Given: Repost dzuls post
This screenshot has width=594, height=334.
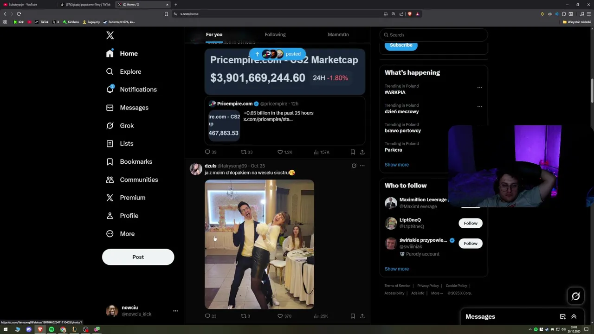Looking at the screenshot, I should pos(245,316).
